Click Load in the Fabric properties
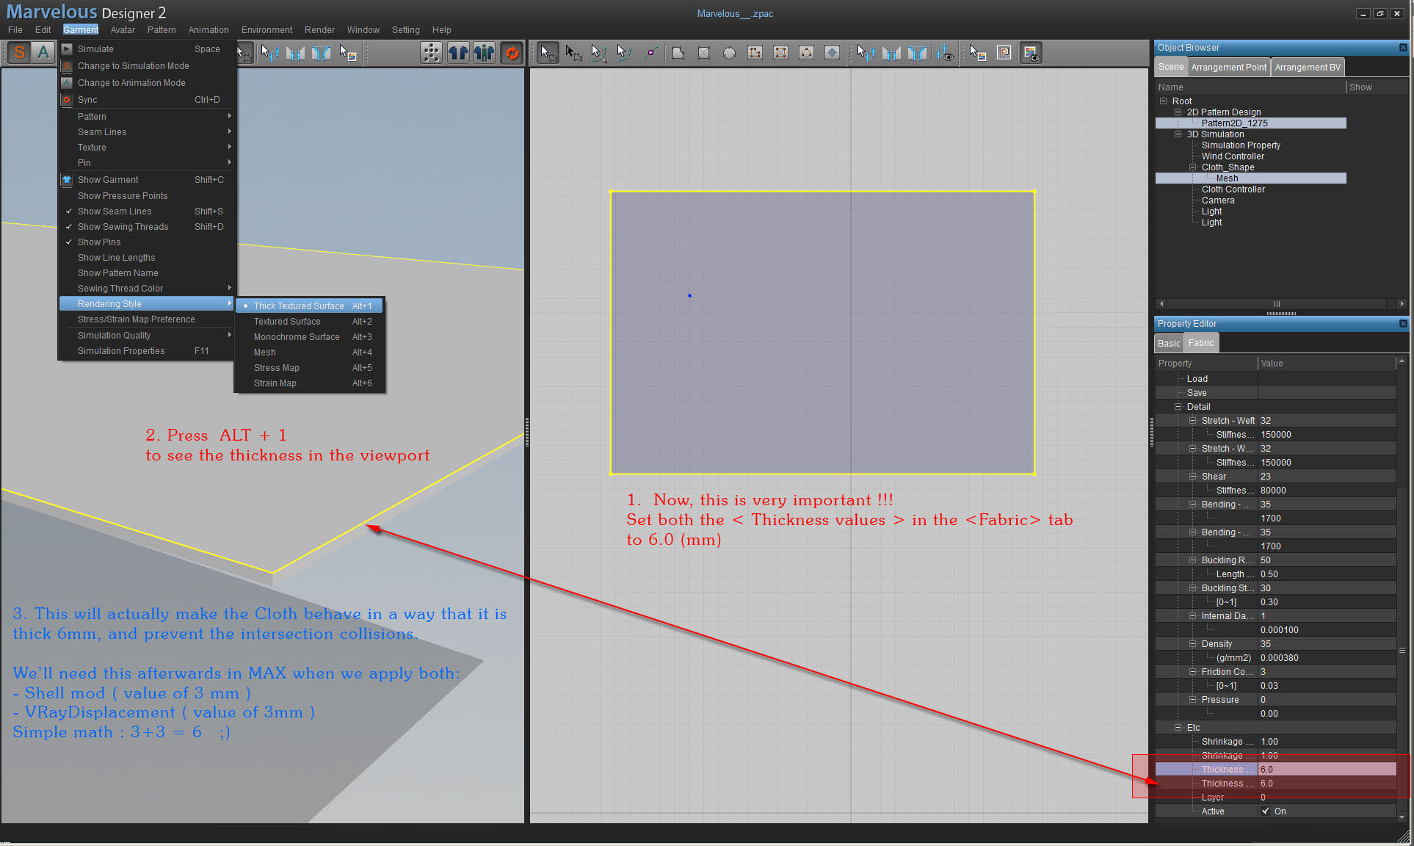 pyautogui.click(x=1197, y=379)
